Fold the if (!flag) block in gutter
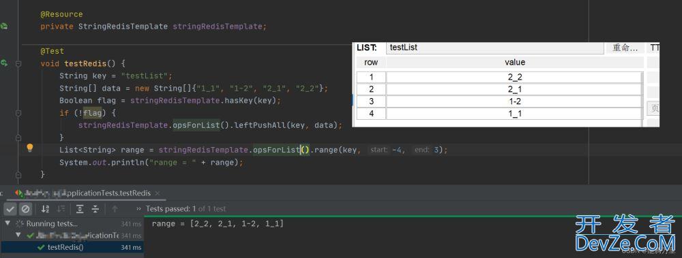 coord(18,113)
